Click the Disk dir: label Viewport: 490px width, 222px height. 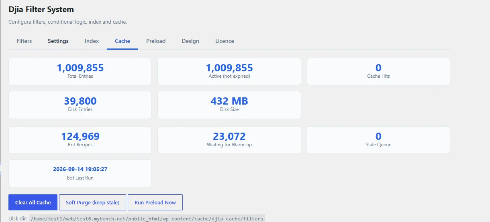coord(18,219)
